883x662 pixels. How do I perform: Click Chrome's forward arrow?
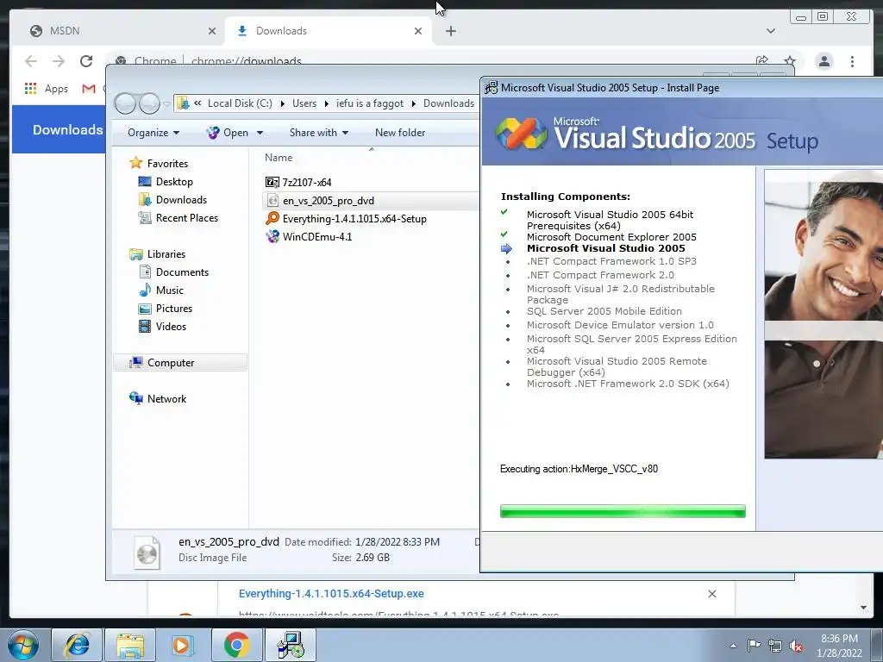[x=59, y=61]
